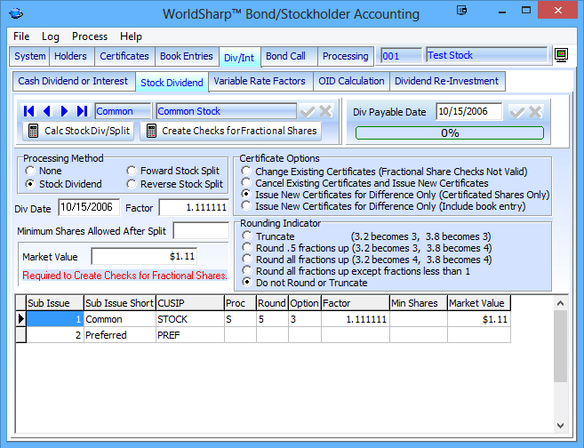Click the monitor icon beside Test Stock
The image size is (584, 448).
pos(562,55)
